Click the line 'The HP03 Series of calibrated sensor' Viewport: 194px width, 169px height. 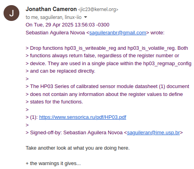107,86
